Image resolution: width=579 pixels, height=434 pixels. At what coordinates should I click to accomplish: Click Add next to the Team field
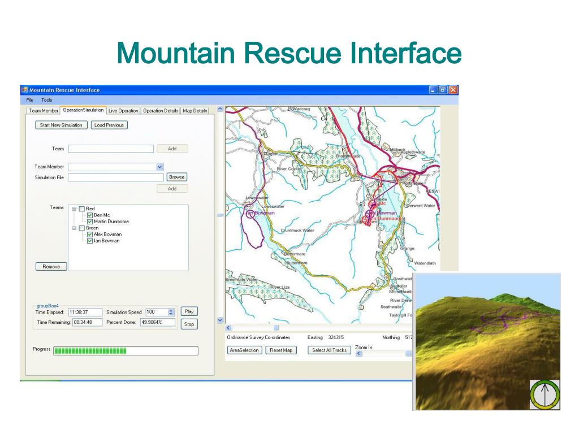172,149
